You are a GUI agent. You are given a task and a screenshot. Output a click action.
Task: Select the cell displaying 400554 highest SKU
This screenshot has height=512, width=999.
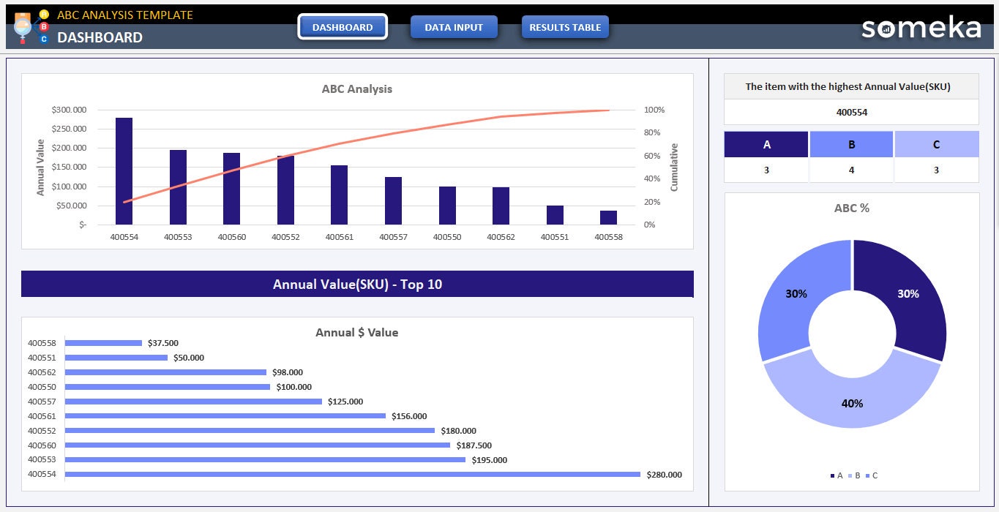(x=851, y=112)
